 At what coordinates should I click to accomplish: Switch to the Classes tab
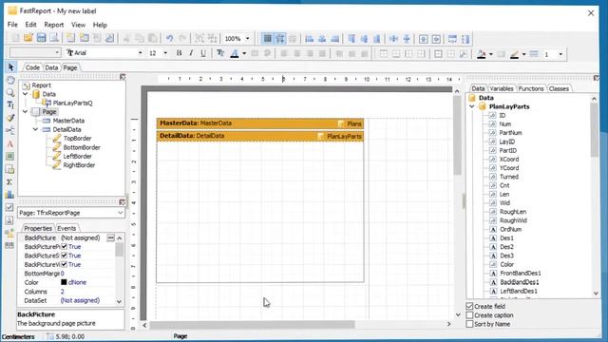coord(559,88)
